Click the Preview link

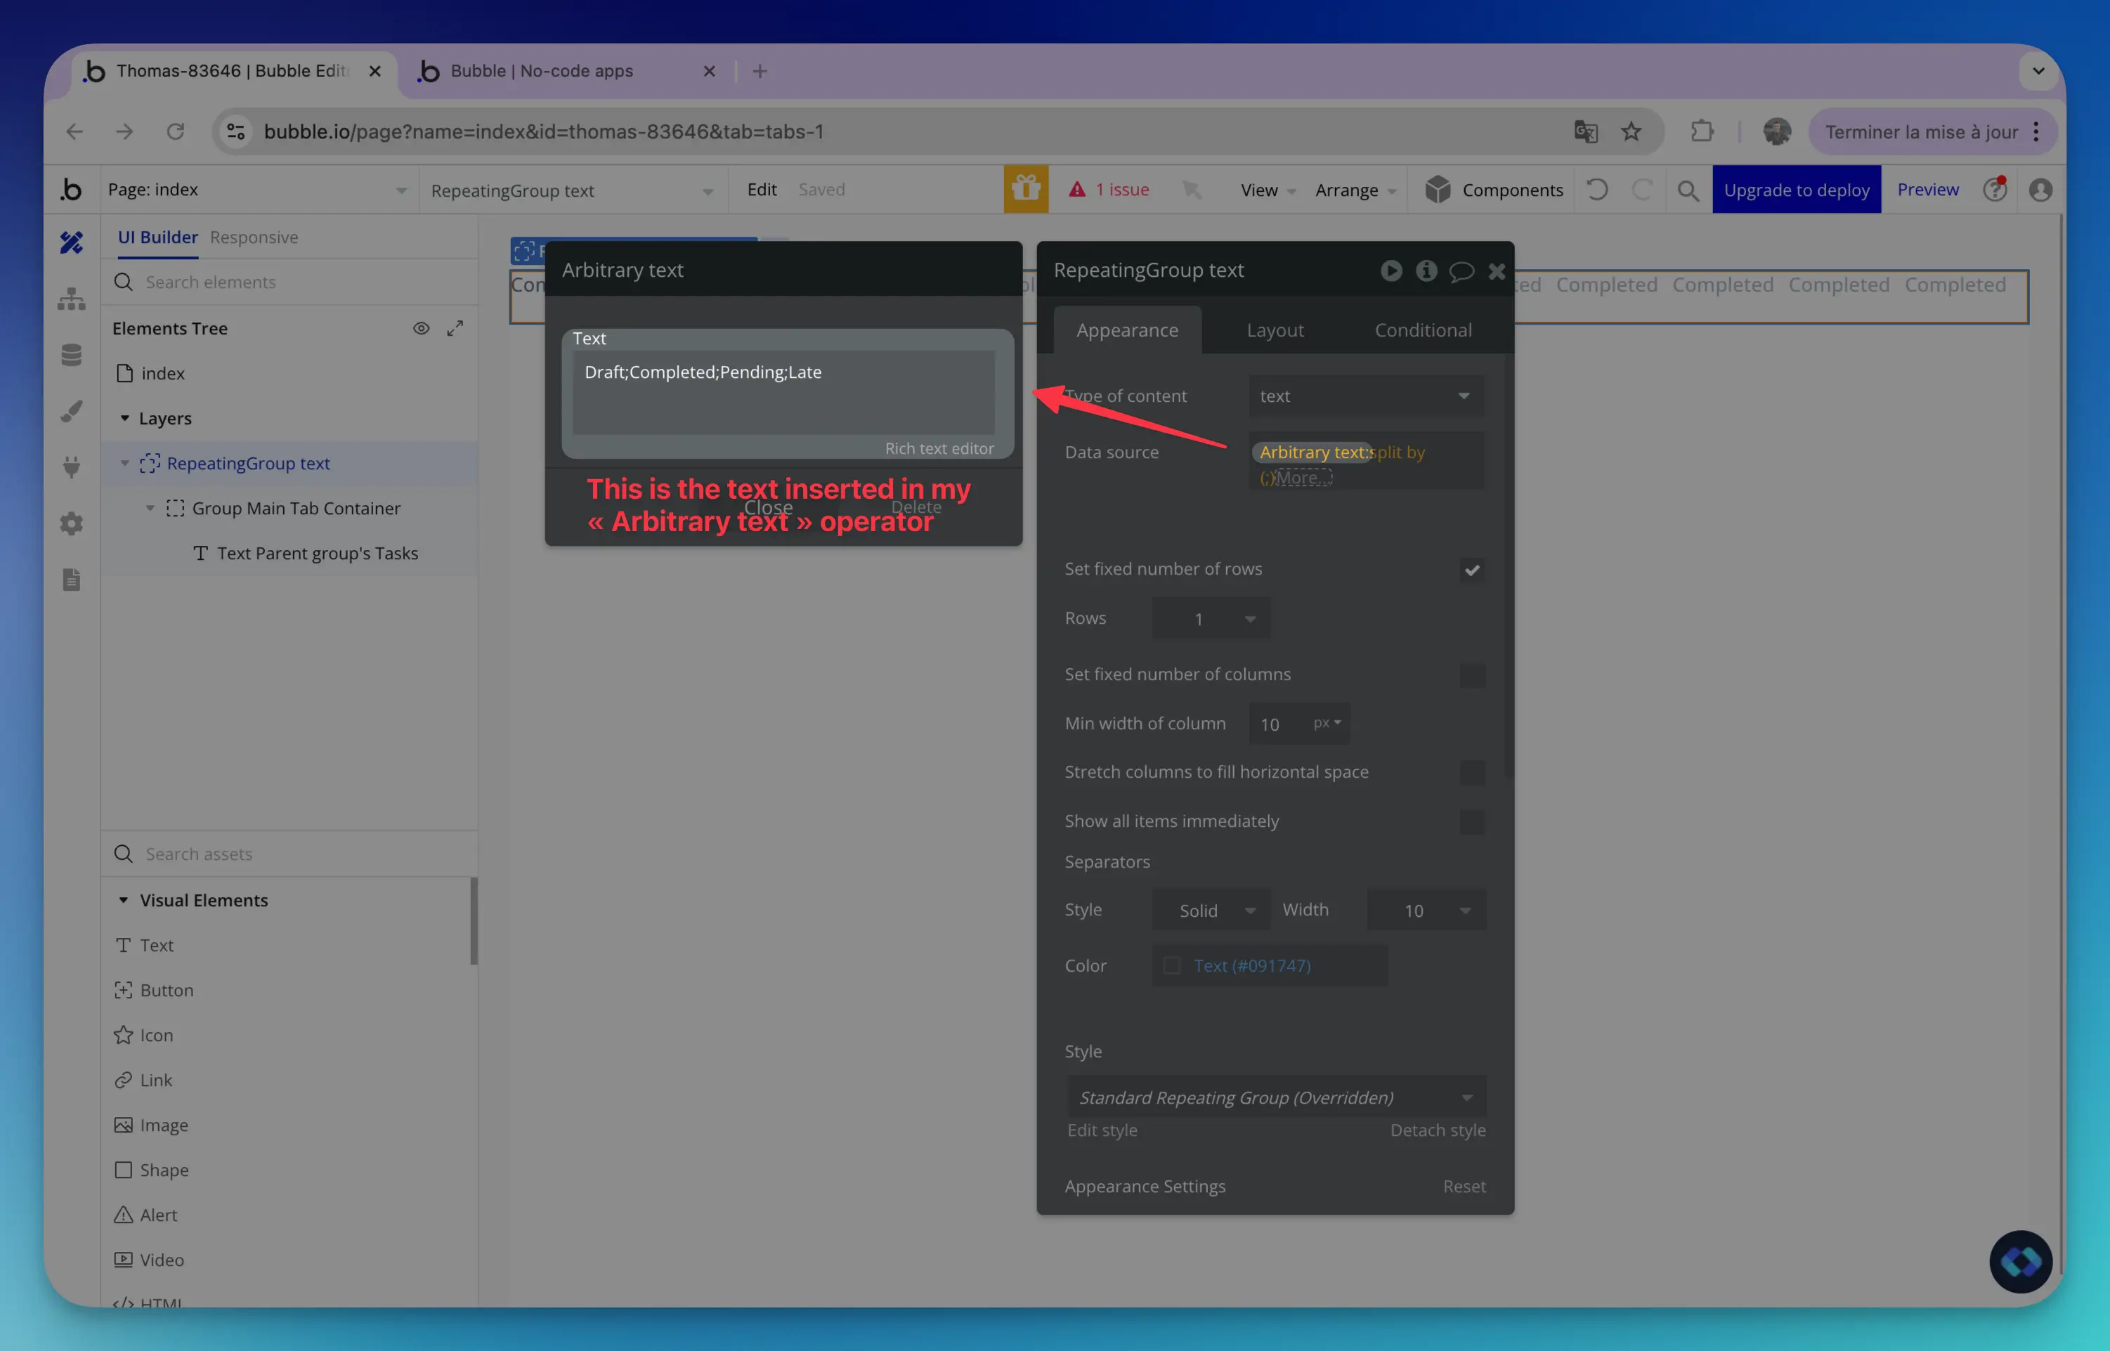point(1927,190)
